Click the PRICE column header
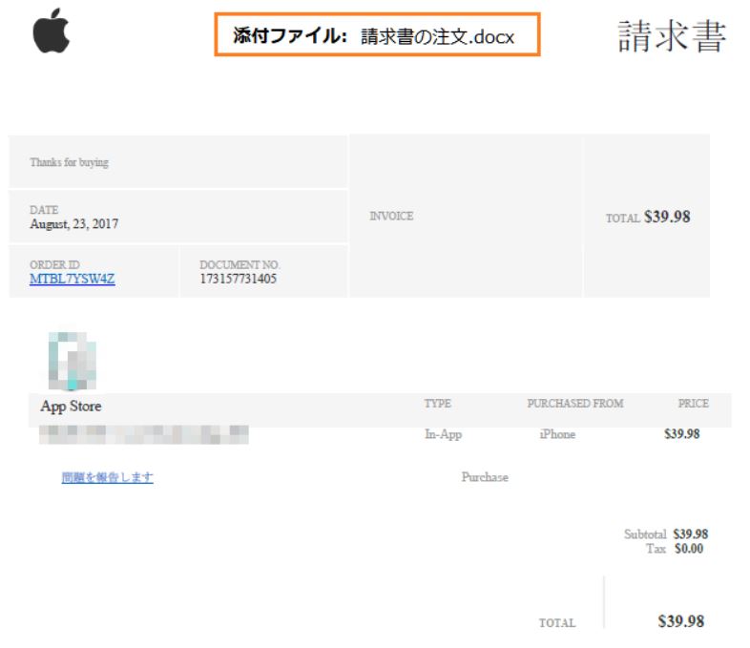 (694, 404)
